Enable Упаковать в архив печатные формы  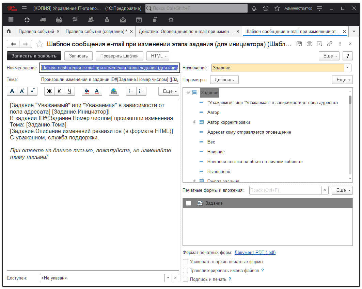(185, 261)
